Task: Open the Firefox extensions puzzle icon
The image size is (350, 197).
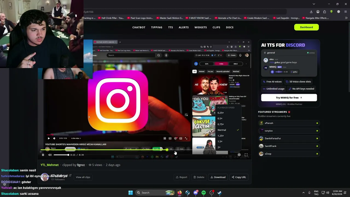Action: [x=325, y=12]
